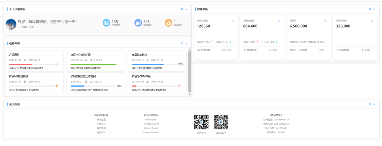Screen dimensions: 382x146
Task: Click the orange 我的待阅 envelope icon
Action: click(x=168, y=23)
